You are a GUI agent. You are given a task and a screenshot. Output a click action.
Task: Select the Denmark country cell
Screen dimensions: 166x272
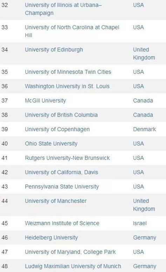(145, 129)
